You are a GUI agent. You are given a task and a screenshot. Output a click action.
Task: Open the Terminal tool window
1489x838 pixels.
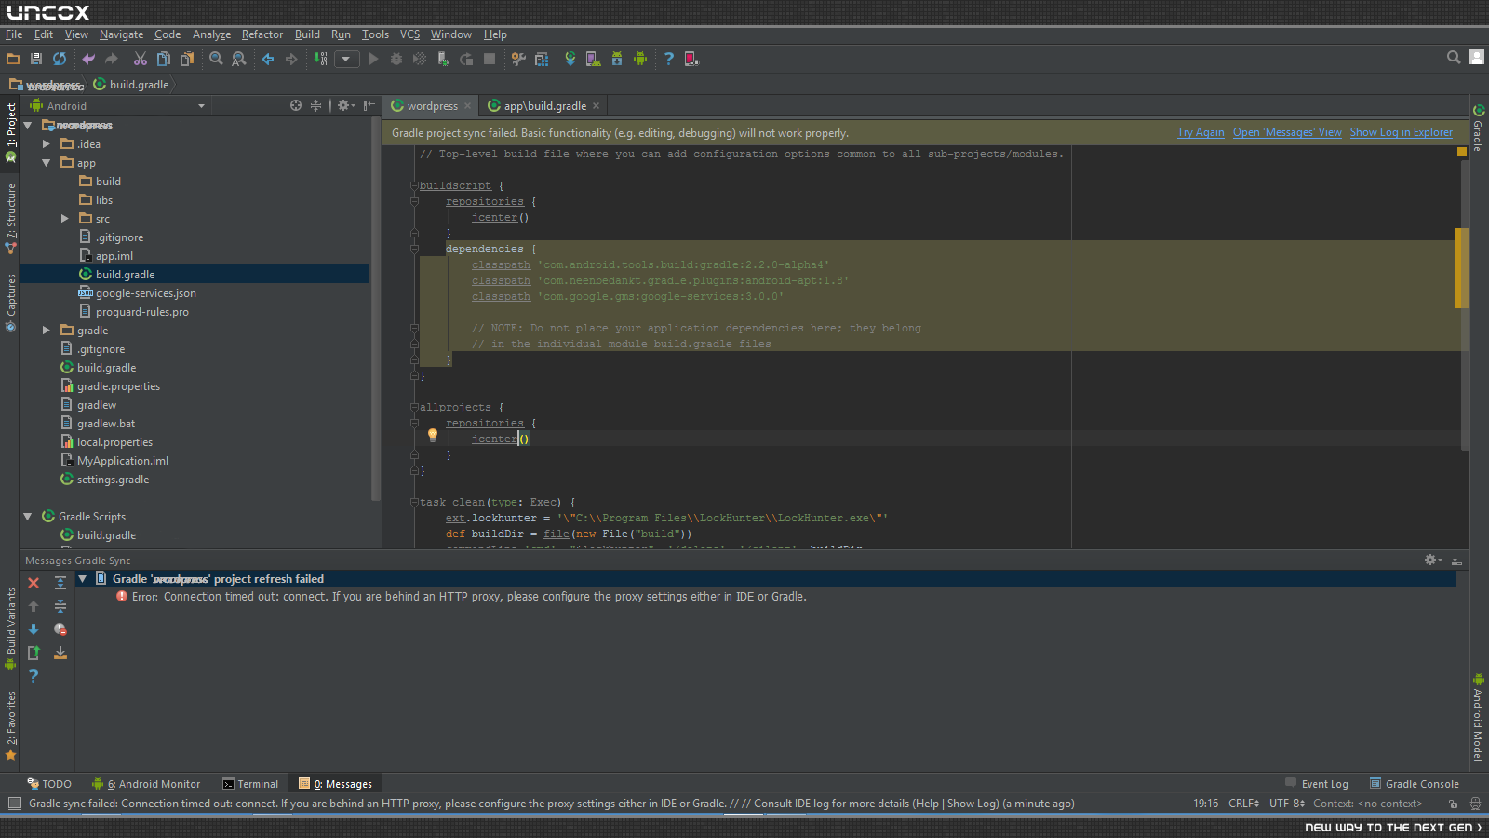coord(250,784)
